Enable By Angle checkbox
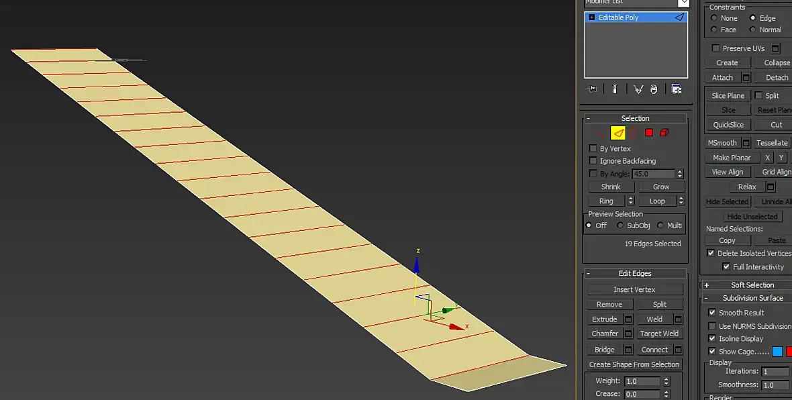 tap(593, 173)
